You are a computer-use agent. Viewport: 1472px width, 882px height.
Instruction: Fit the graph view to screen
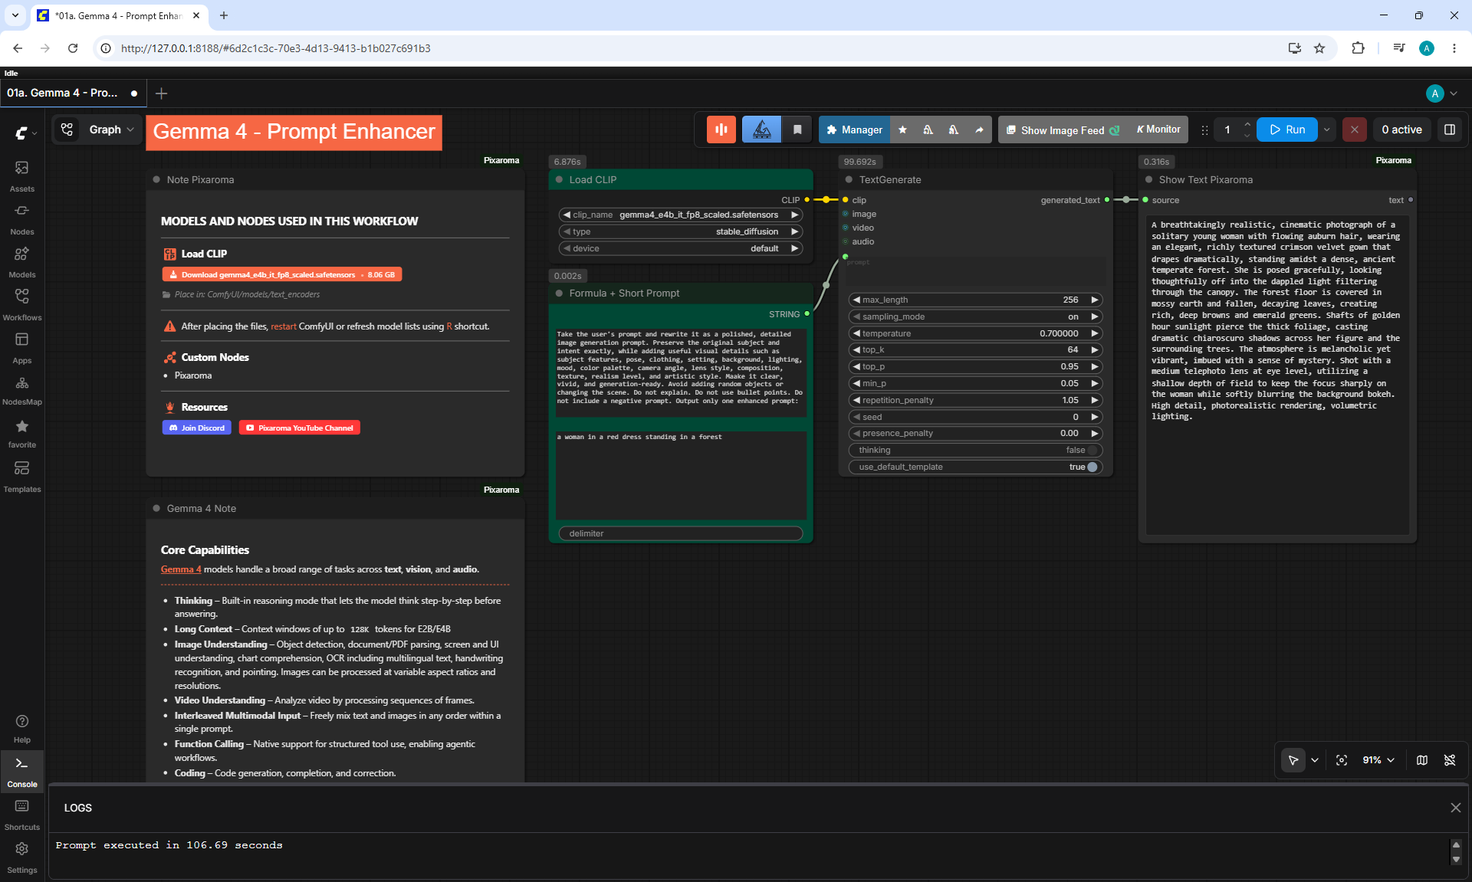[1342, 760]
